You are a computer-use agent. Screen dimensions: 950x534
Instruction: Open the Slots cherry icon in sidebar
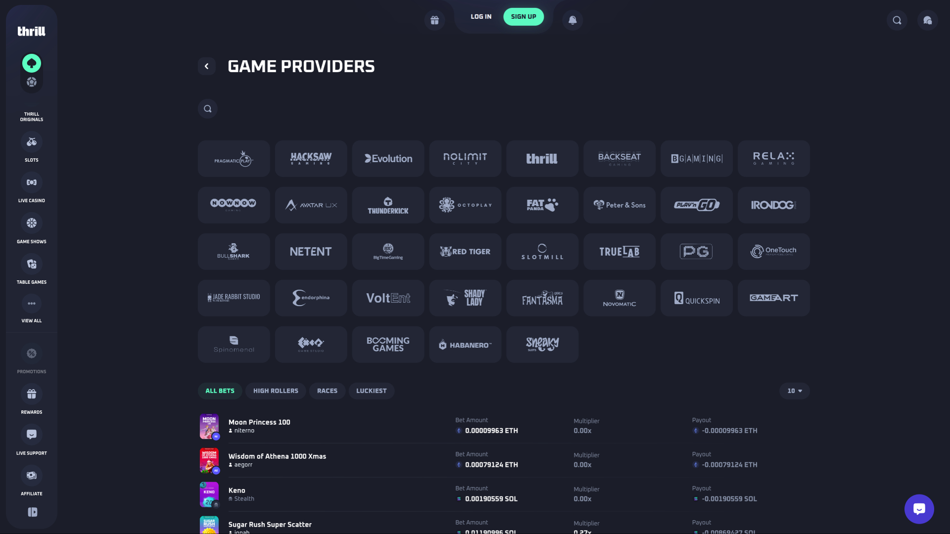(32, 142)
